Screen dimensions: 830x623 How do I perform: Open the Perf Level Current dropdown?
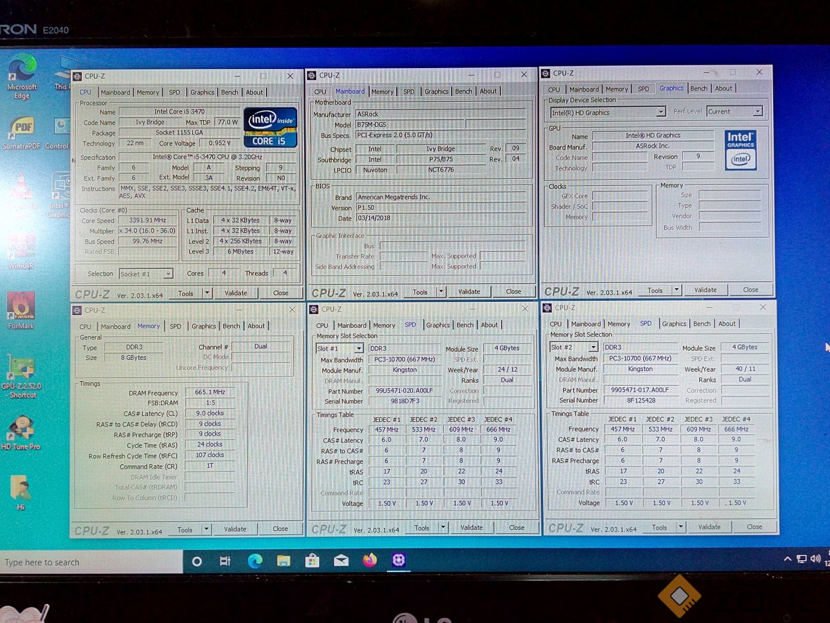tap(757, 111)
